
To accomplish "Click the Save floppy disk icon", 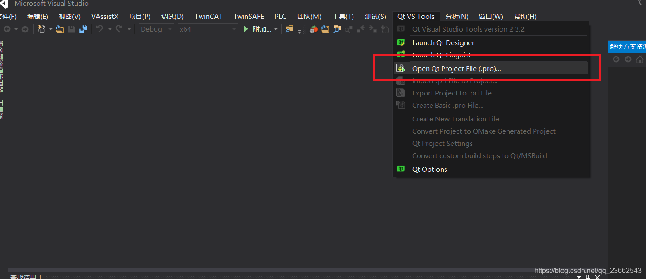I will point(71,29).
